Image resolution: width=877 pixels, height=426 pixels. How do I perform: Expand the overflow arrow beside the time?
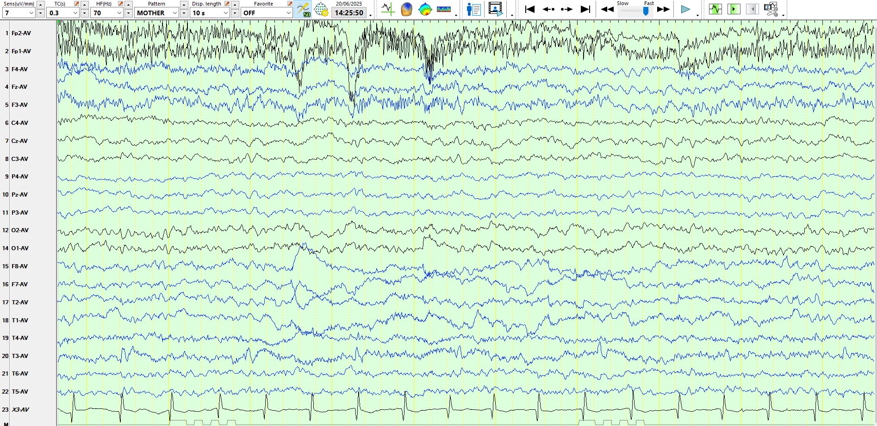[x=371, y=15]
